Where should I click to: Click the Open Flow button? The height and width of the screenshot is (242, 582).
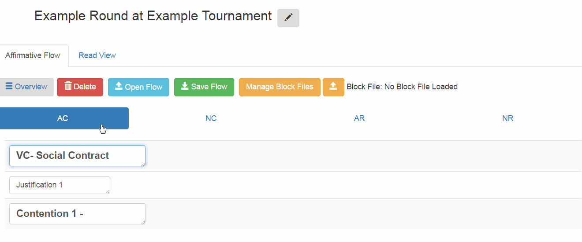[138, 87]
